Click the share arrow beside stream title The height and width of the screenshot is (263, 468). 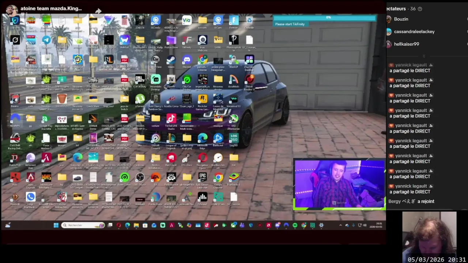coord(98,11)
